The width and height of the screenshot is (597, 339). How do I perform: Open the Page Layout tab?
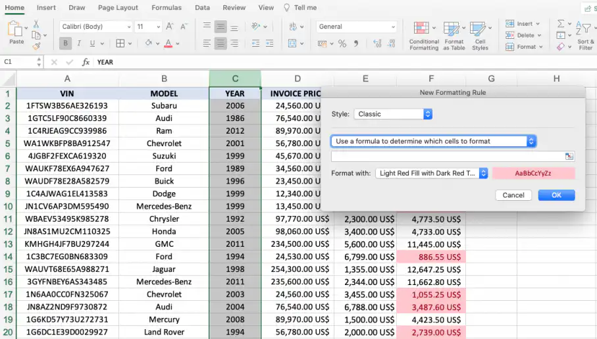pos(118,8)
